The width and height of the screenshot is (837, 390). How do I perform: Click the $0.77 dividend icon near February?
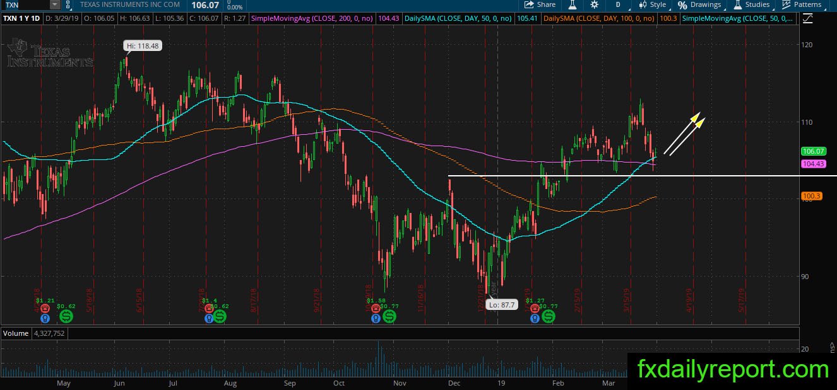coord(549,316)
